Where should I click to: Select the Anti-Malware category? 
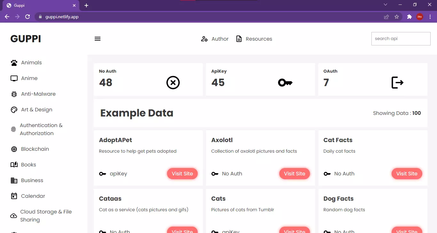click(x=38, y=94)
